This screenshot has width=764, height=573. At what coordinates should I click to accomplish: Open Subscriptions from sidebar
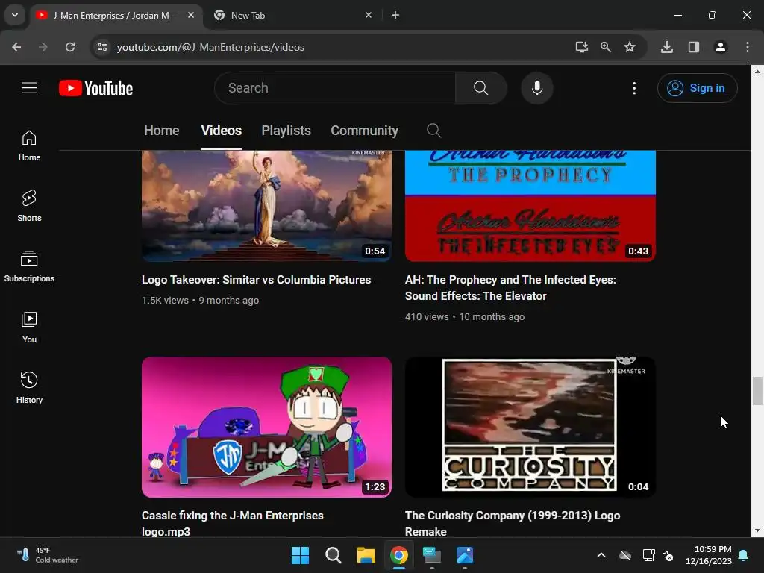tap(29, 266)
